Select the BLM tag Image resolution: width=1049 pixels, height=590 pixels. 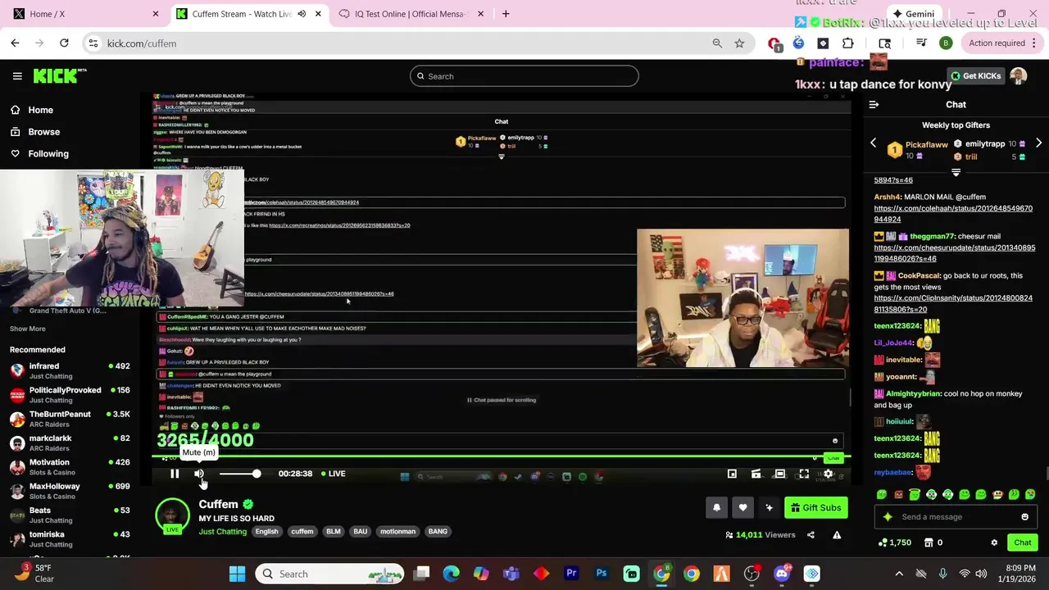point(334,532)
